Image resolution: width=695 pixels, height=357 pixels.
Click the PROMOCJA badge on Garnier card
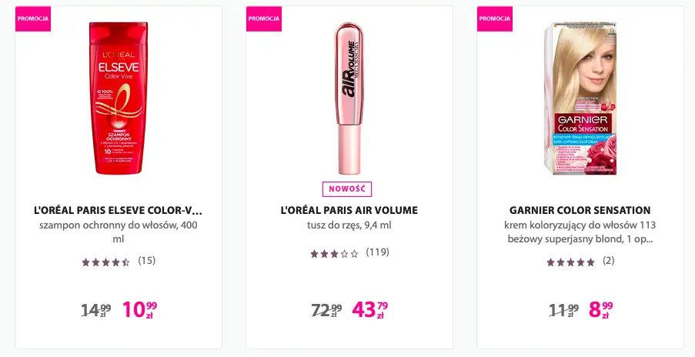[x=495, y=18]
